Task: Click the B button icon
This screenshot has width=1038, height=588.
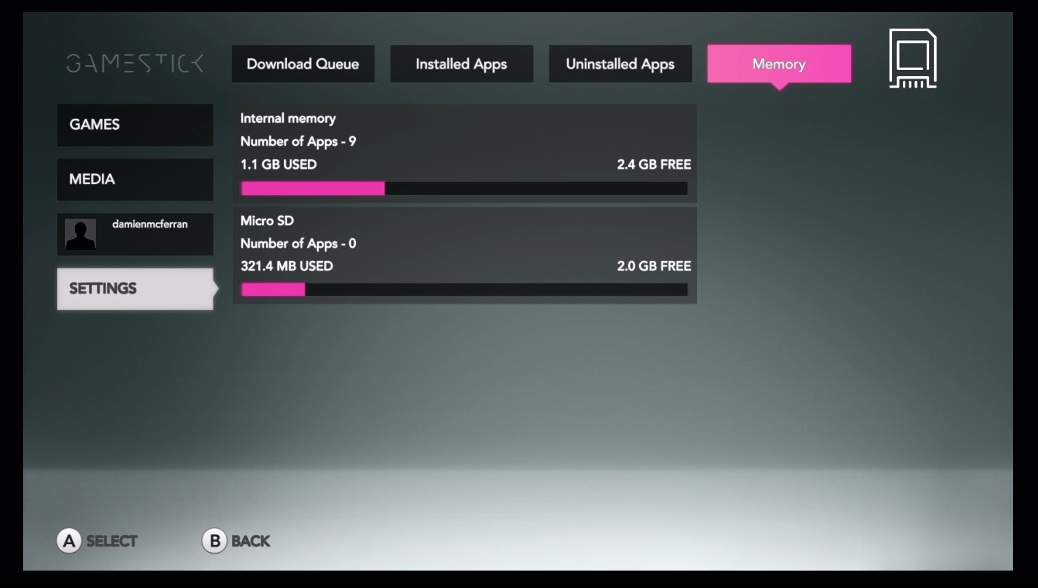Action: point(215,540)
